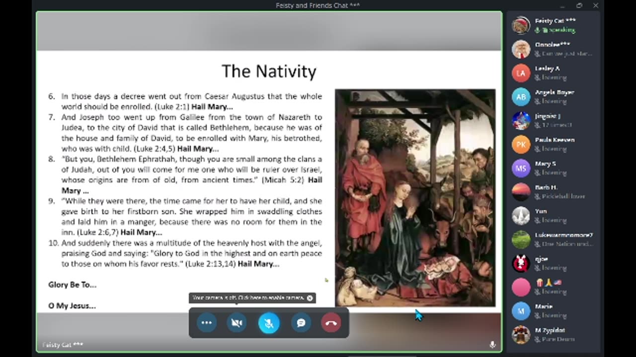Select participant name 'Marie'
The image size is (636, 357).
[544, 306]
